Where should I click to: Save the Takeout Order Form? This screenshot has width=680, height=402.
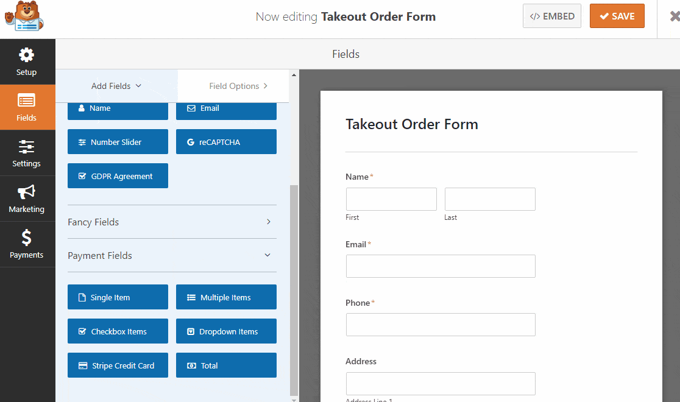(617, 16)
